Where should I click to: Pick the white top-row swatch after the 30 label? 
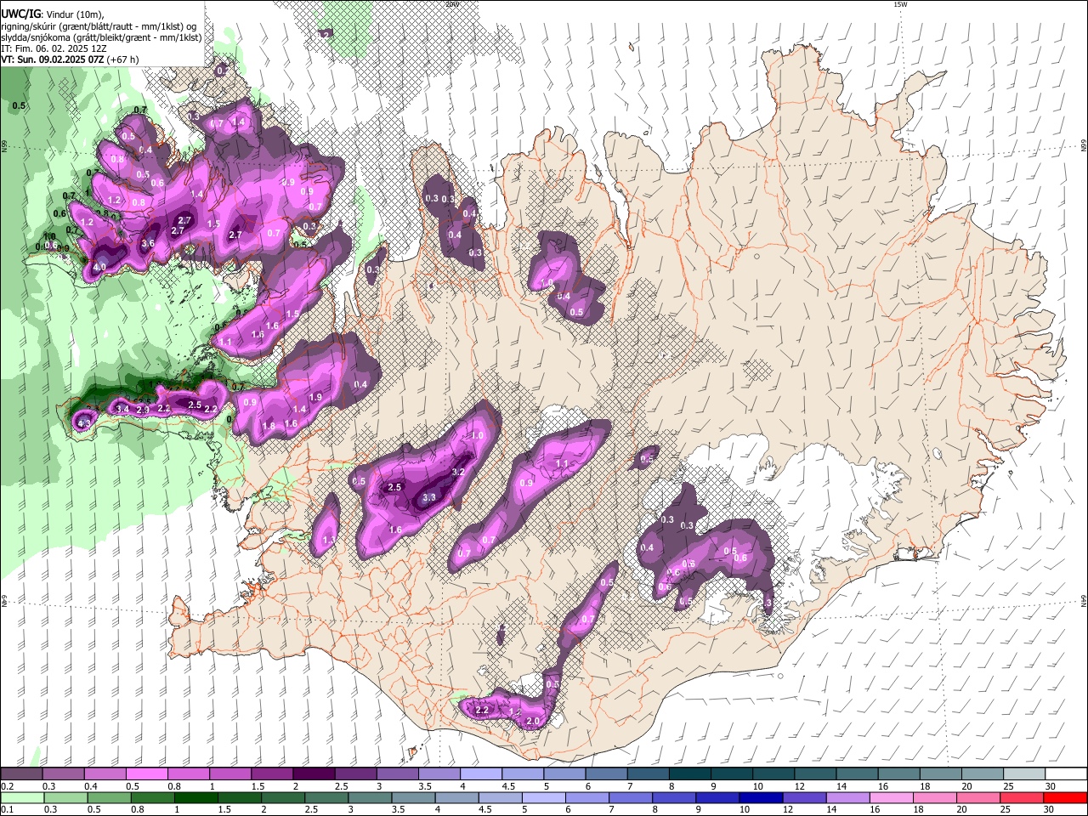click(1066, 774)
